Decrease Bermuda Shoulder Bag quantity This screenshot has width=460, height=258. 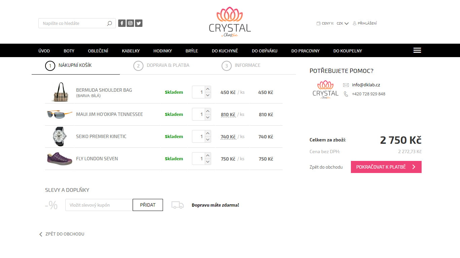point(208,95)
